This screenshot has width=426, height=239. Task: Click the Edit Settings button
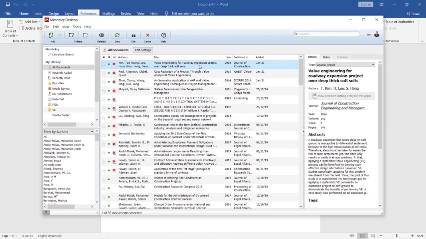point(143,50)
